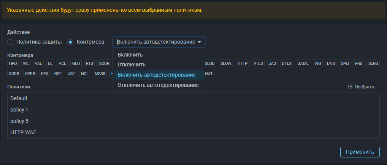Screen dimensions: 387x165
Task: Open the Включить автодетектирование dropdown
Action: [x=159, y=42]
